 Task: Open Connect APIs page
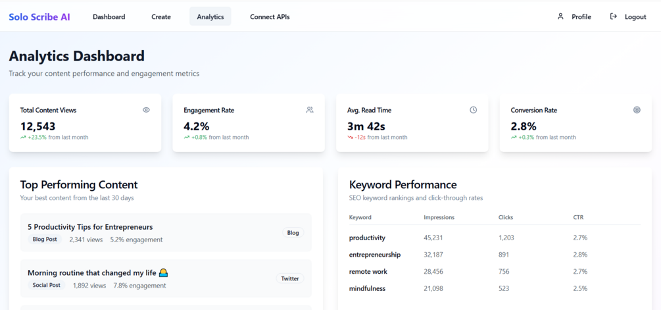click(270, 17)
